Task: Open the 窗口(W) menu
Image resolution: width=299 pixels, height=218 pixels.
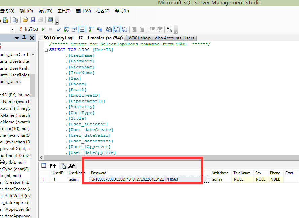Action: 83,11
